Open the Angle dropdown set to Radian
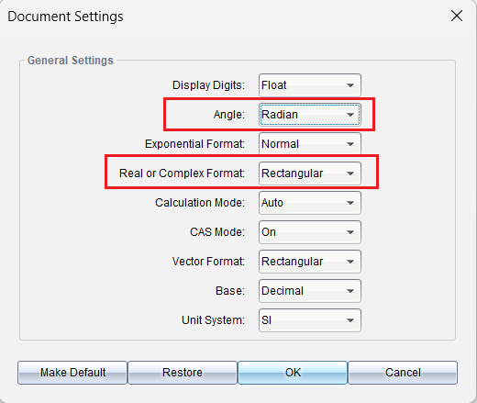 [x=310, y=115]
